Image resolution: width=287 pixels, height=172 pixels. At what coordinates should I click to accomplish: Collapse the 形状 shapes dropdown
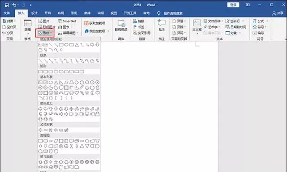(45, 33)
